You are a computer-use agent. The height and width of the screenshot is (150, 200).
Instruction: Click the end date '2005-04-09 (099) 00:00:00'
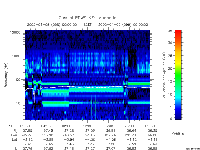(x=123, y=24)
